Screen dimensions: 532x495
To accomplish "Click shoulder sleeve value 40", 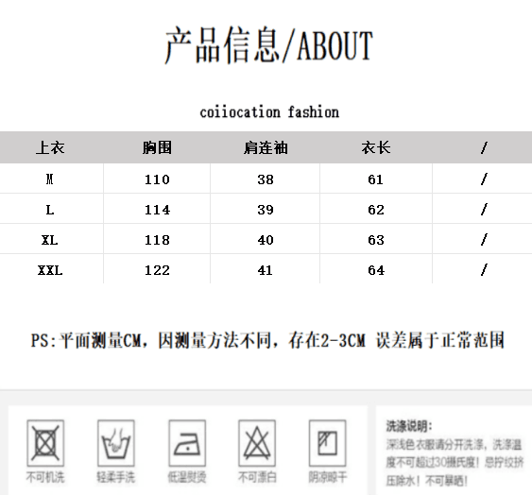I will tap(266, 240).
